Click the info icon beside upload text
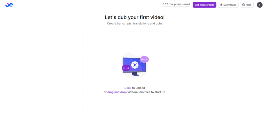 click(x=164, y=92)
